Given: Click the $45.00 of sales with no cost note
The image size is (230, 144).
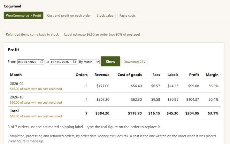Looking at the screenshot, I should pyautogui.click(x=36, y=116).
